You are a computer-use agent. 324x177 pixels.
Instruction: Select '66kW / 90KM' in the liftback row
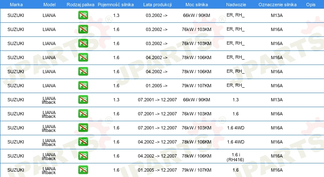[196, 100]
